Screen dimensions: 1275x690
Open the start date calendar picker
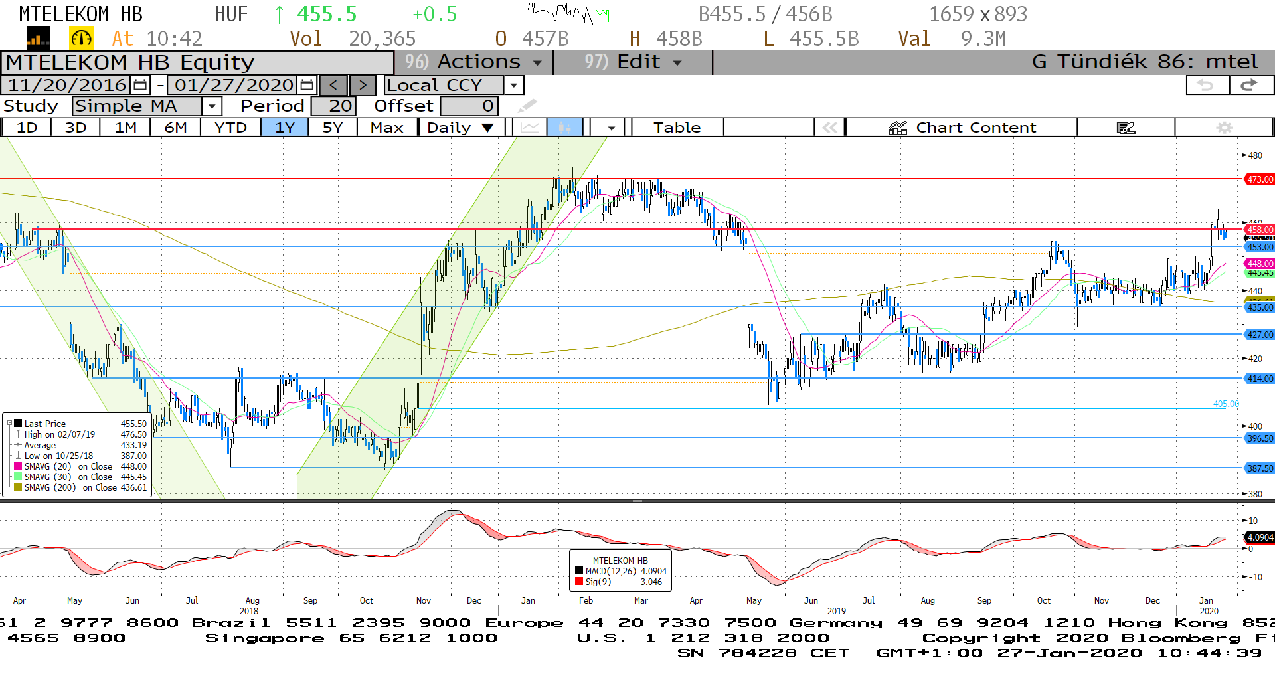tap(140, 85)
